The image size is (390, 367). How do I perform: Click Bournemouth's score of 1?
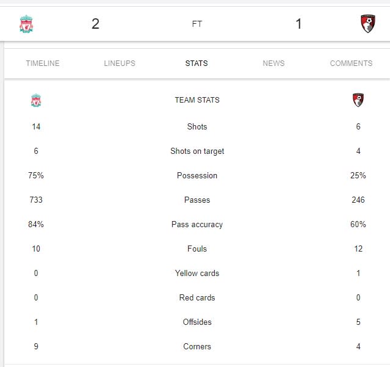point(298,24)
